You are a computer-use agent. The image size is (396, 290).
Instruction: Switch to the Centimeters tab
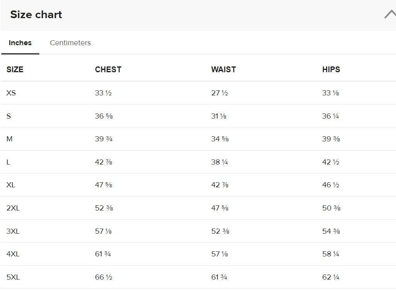[x=70, y=42]
